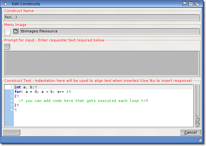Click inside the requester text prompt area
This screenshot has width=206, height=146.
pos(102,63)
